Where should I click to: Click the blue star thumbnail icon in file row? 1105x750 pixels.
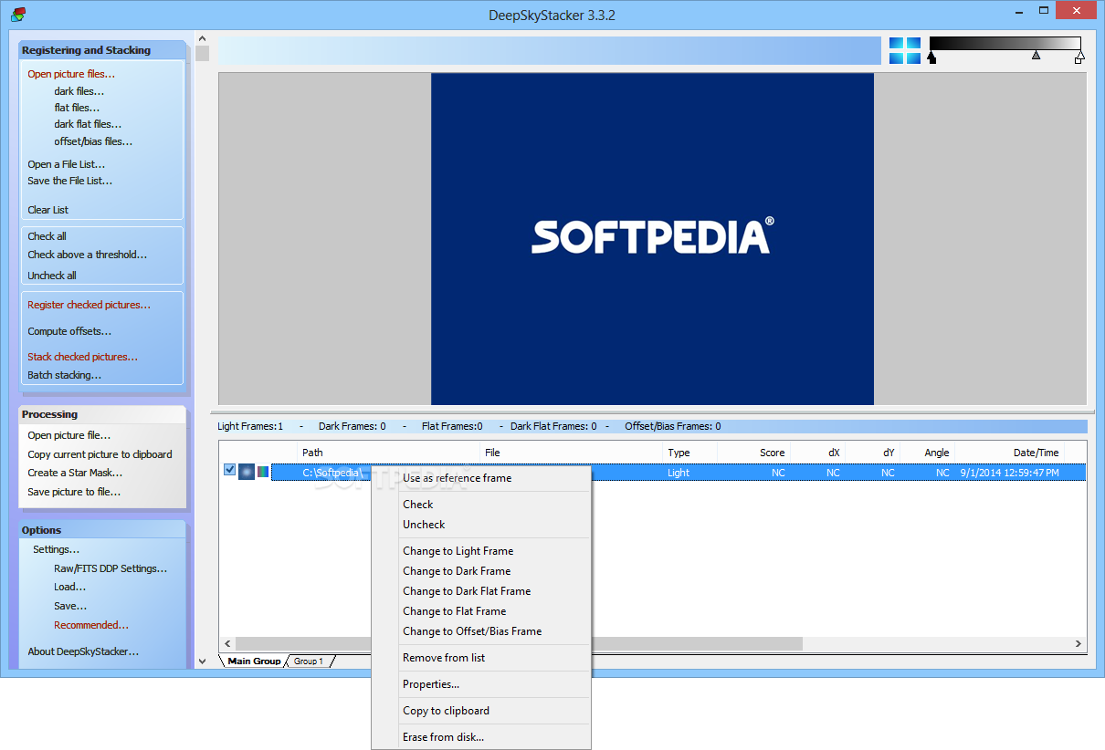coord(247,472)
